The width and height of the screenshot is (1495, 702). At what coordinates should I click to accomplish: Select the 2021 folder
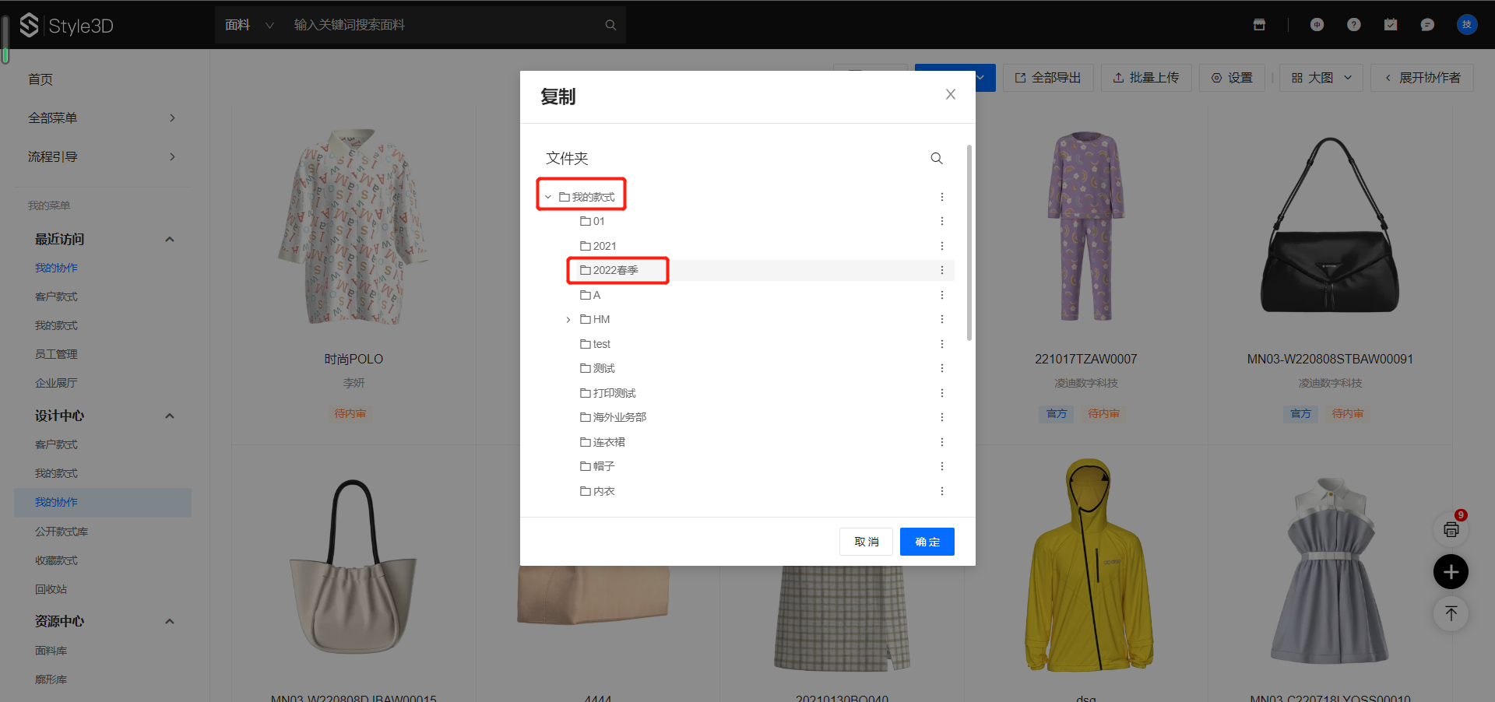coord(598,246)
